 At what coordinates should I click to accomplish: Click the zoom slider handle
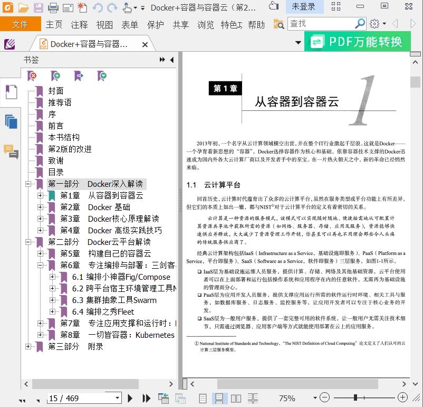click(355, 397)
